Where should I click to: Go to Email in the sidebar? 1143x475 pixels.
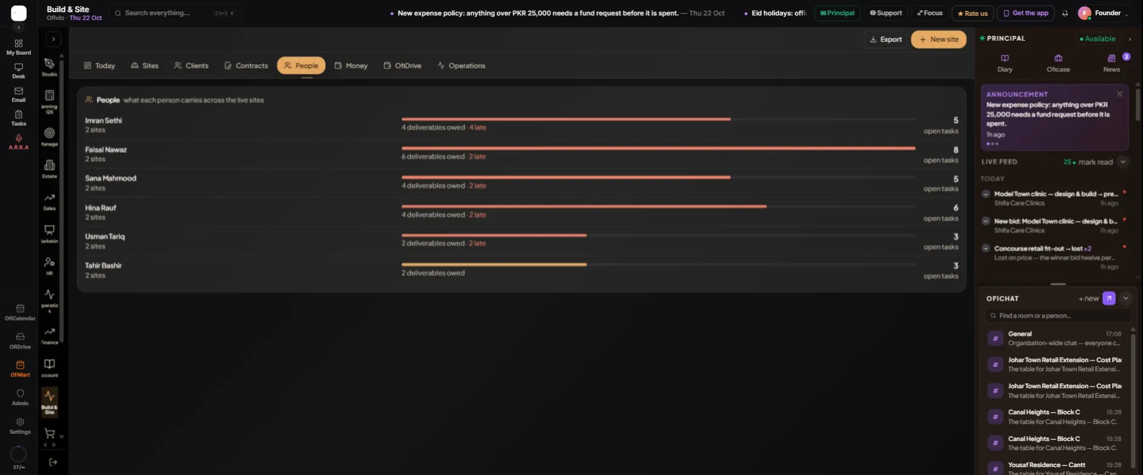point(19,94)
